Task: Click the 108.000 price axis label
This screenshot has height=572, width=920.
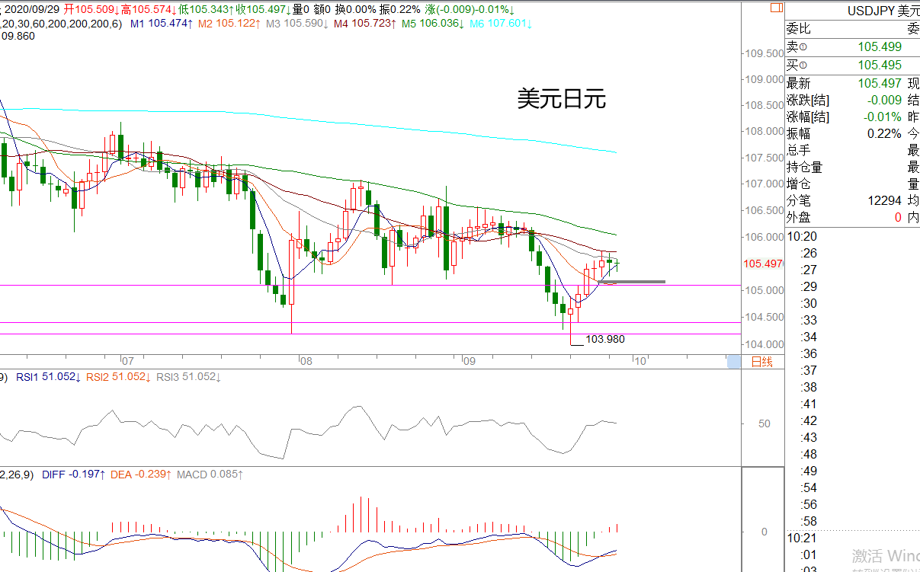Action: pos(764,131)
